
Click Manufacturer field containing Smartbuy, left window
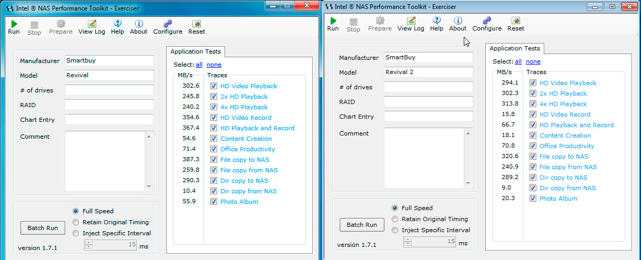[109, 60]
